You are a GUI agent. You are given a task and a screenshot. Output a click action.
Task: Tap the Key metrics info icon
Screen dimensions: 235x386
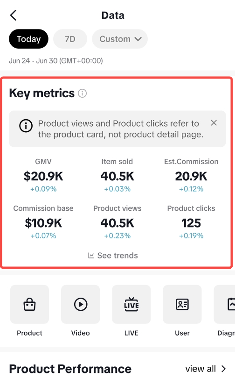[82, 93]
